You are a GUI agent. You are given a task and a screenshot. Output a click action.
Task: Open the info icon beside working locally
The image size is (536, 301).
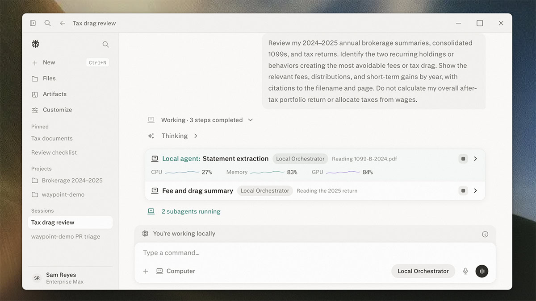(485, 234)
